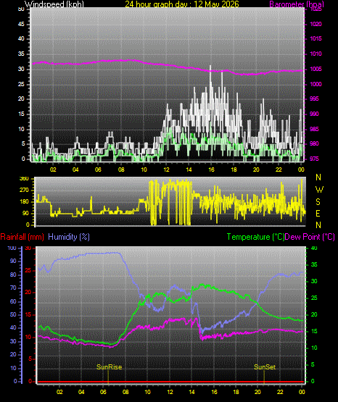The width and height of the screenshot is (338, 402).
Task: Click the 'E' compass direction label
Action: tap(318, 213)
